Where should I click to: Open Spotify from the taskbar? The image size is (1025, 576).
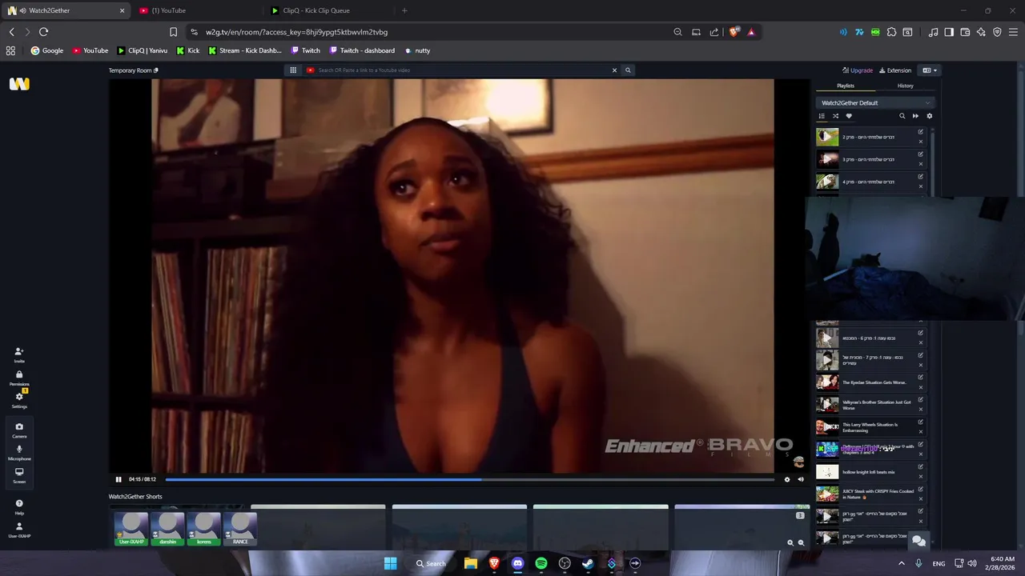coord(541,563)
